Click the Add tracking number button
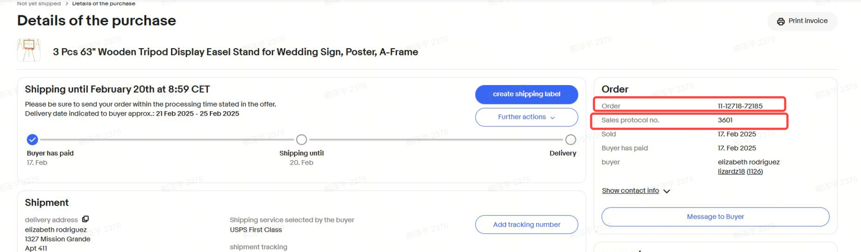This screenshot has height=252, width=861. point(526,225)
